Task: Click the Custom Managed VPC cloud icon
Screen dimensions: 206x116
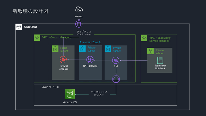Action: tap(37, 38)
